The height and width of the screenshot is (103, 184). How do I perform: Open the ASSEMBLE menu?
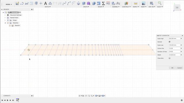tap(116, 7)
